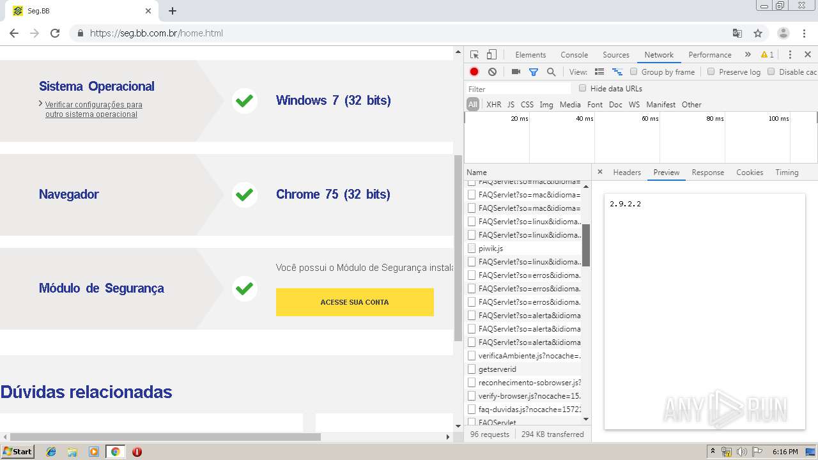Image resolution: width=818 pixels, height=460 pixels.
Task: Show All request types
Action: [472, 105]
